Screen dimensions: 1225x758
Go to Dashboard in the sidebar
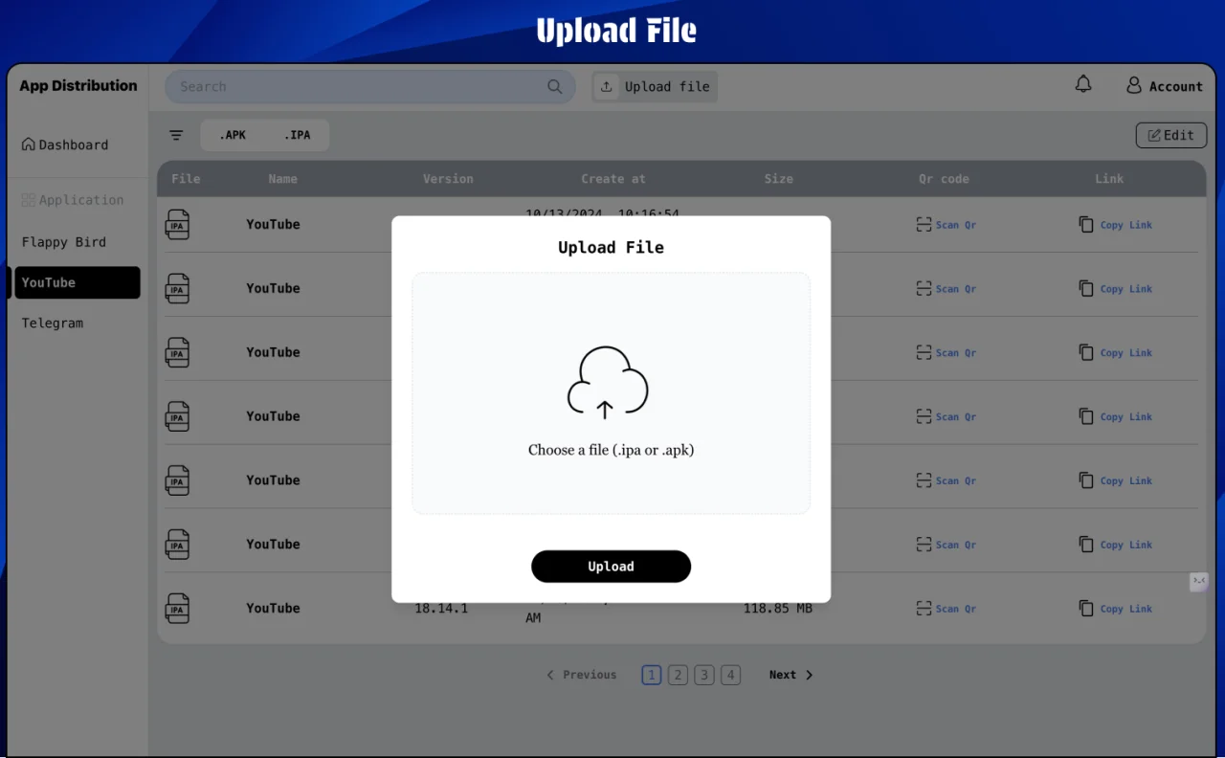click(x=65, y=145)
